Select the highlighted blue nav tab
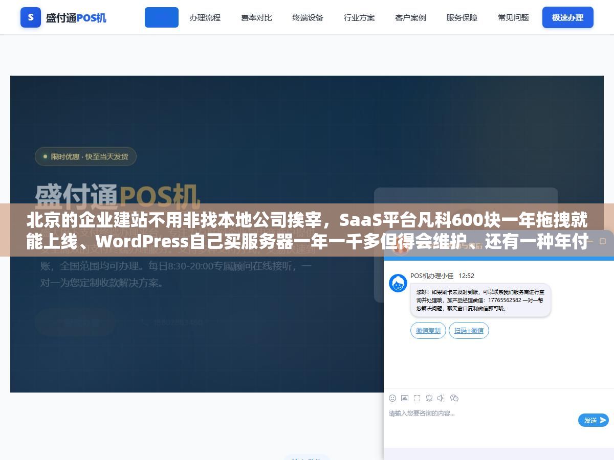 (x=162, y=17)
